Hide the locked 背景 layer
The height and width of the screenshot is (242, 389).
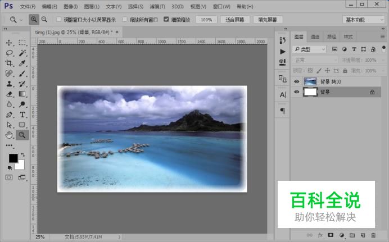click(x=297, y=92)
